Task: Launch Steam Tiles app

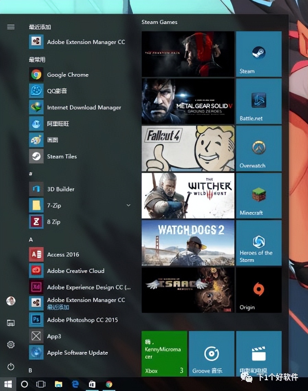Action: 80,156
